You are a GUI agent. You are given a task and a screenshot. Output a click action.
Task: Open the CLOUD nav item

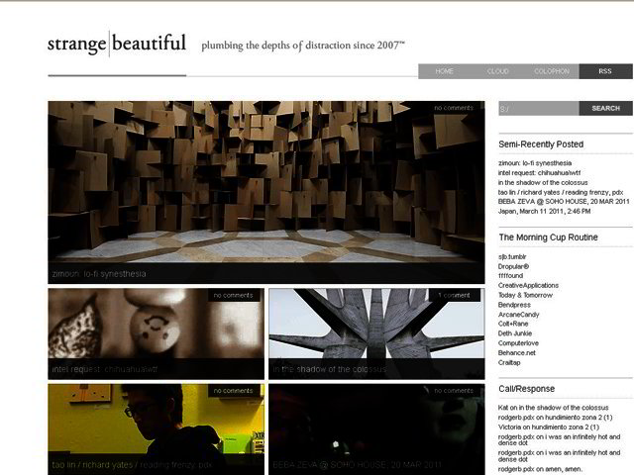[497, 71]
